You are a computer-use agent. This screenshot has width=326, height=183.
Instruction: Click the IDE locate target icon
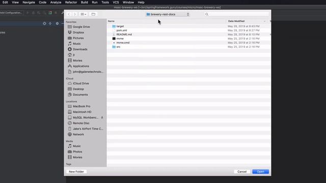click(44, 23)
